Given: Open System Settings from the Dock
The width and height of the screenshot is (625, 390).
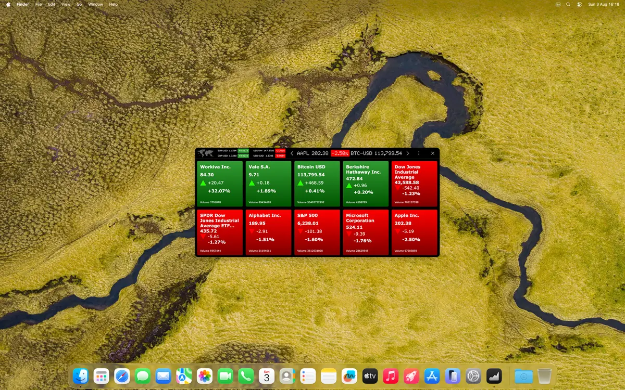Looking at the screenshot, I should click(473, 376).
